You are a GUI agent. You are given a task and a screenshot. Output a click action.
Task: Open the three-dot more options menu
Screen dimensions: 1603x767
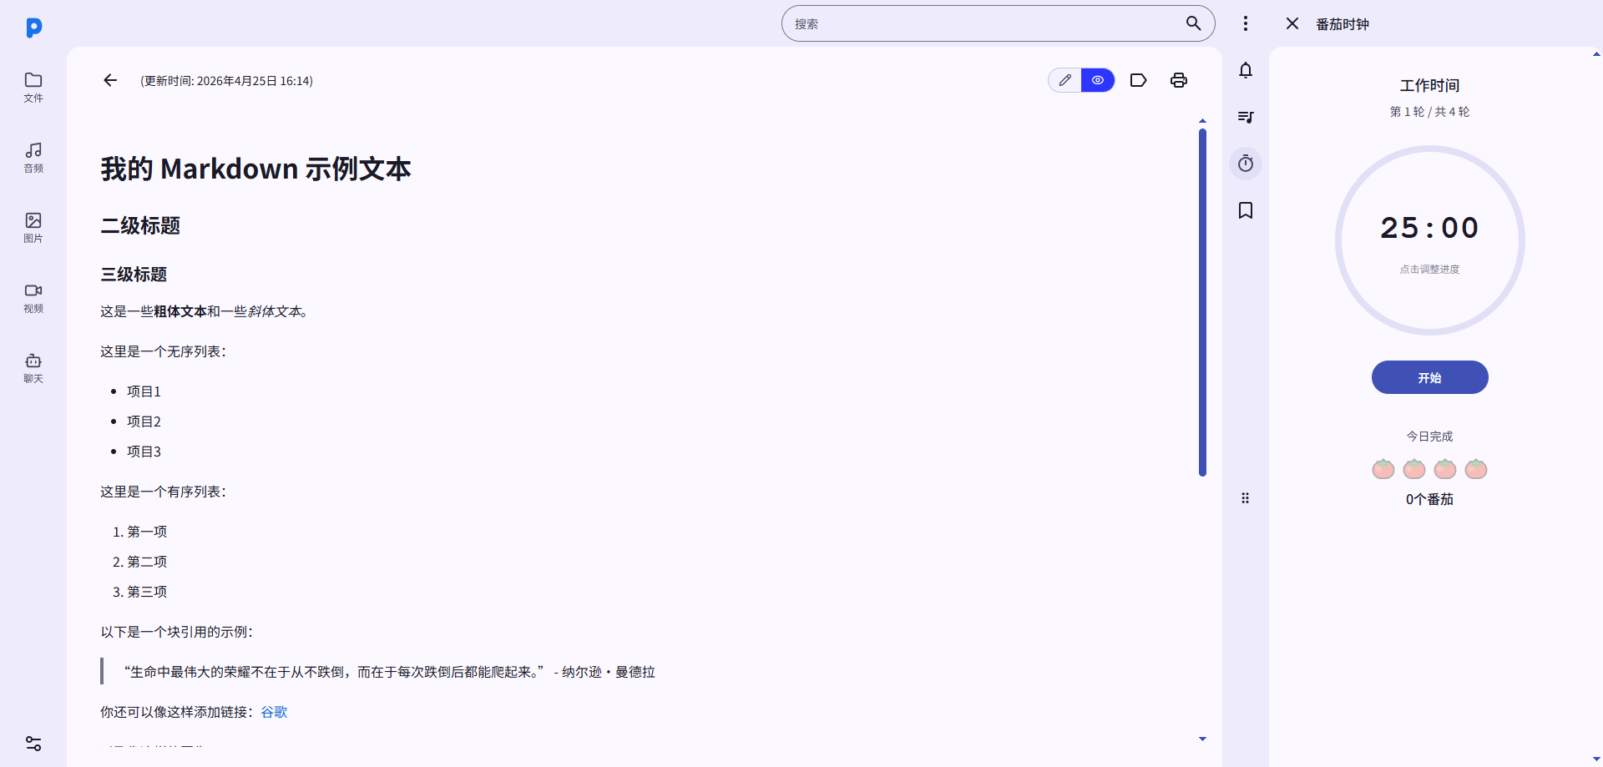coord(1246,23)
